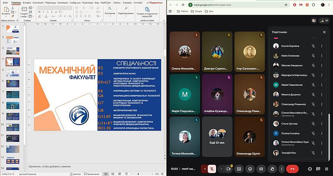Click the Поделиться button in PowerPoint
This screenshot has height=176, width=333.
(x=154, y=2)
